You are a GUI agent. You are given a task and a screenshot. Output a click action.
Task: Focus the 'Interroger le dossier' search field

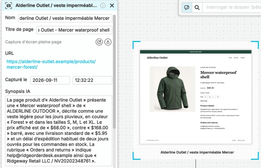point(232,8)
